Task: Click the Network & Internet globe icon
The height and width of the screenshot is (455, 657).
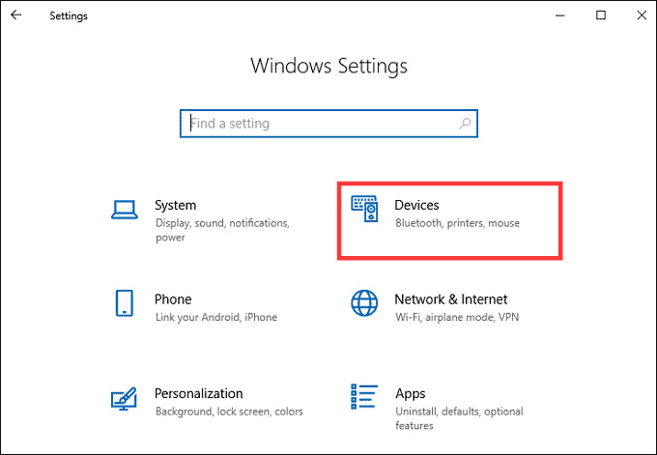Action: [x=364, y=303]
